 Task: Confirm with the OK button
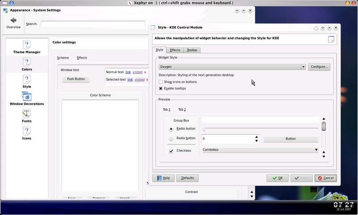tap(277, 178)
